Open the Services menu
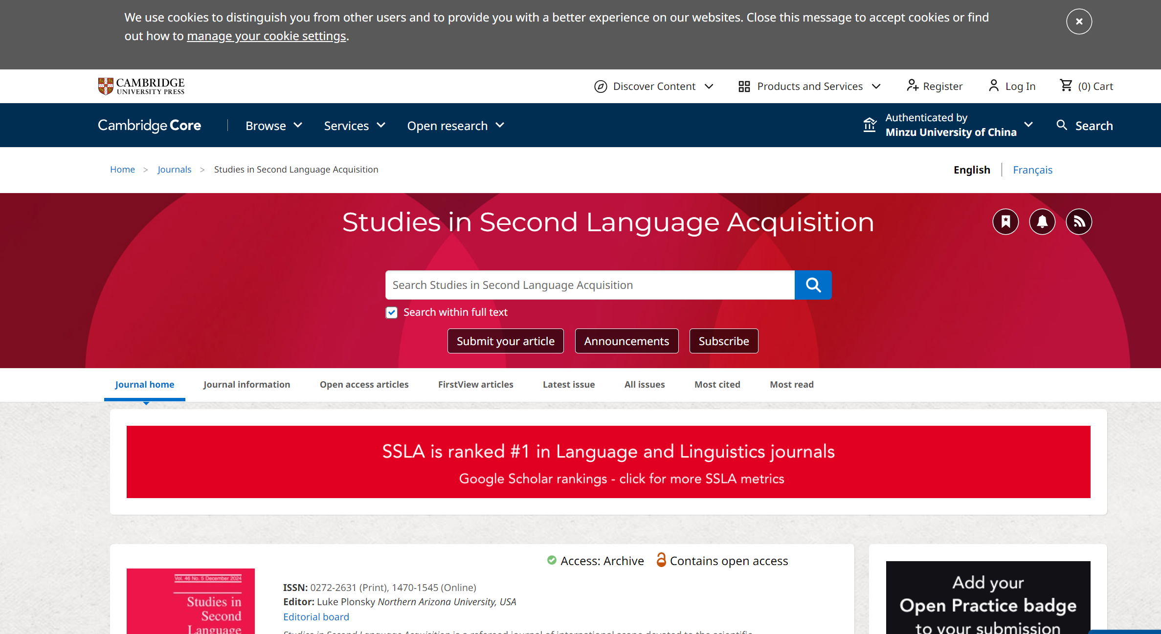The width and height of the screenshot is (1161, 634). 346,126
